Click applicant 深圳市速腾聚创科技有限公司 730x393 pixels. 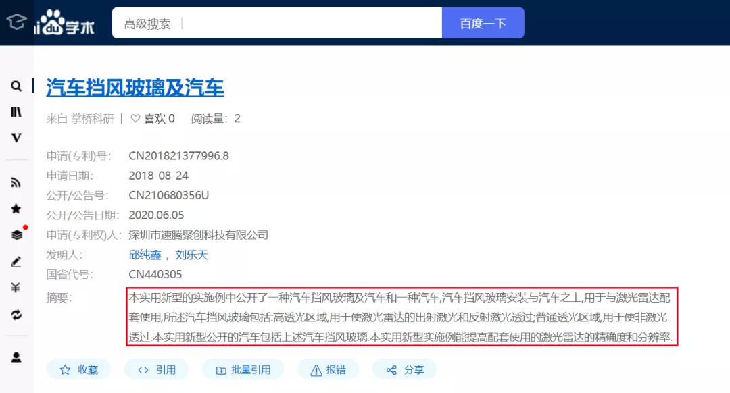click(198, 235)
